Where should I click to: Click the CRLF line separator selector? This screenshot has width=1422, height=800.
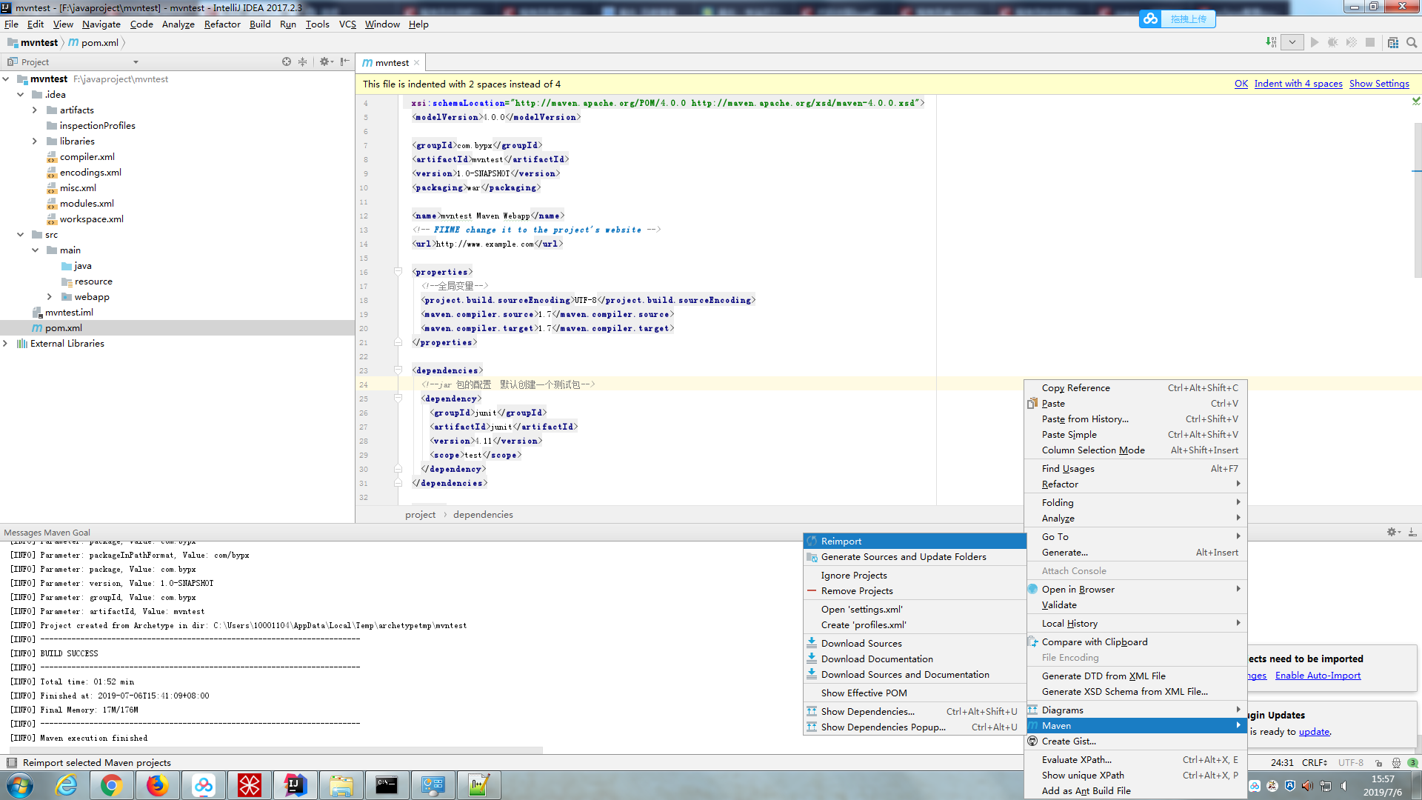(x=1315, y=762)
